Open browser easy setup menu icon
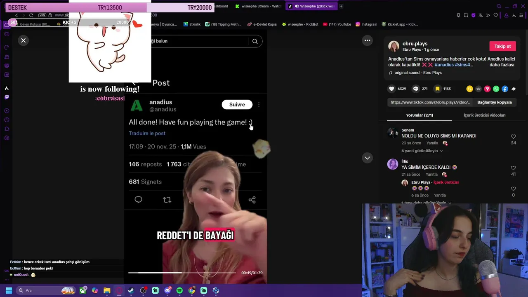The height and width of the screenshot is (297, 528). point(521,15)
